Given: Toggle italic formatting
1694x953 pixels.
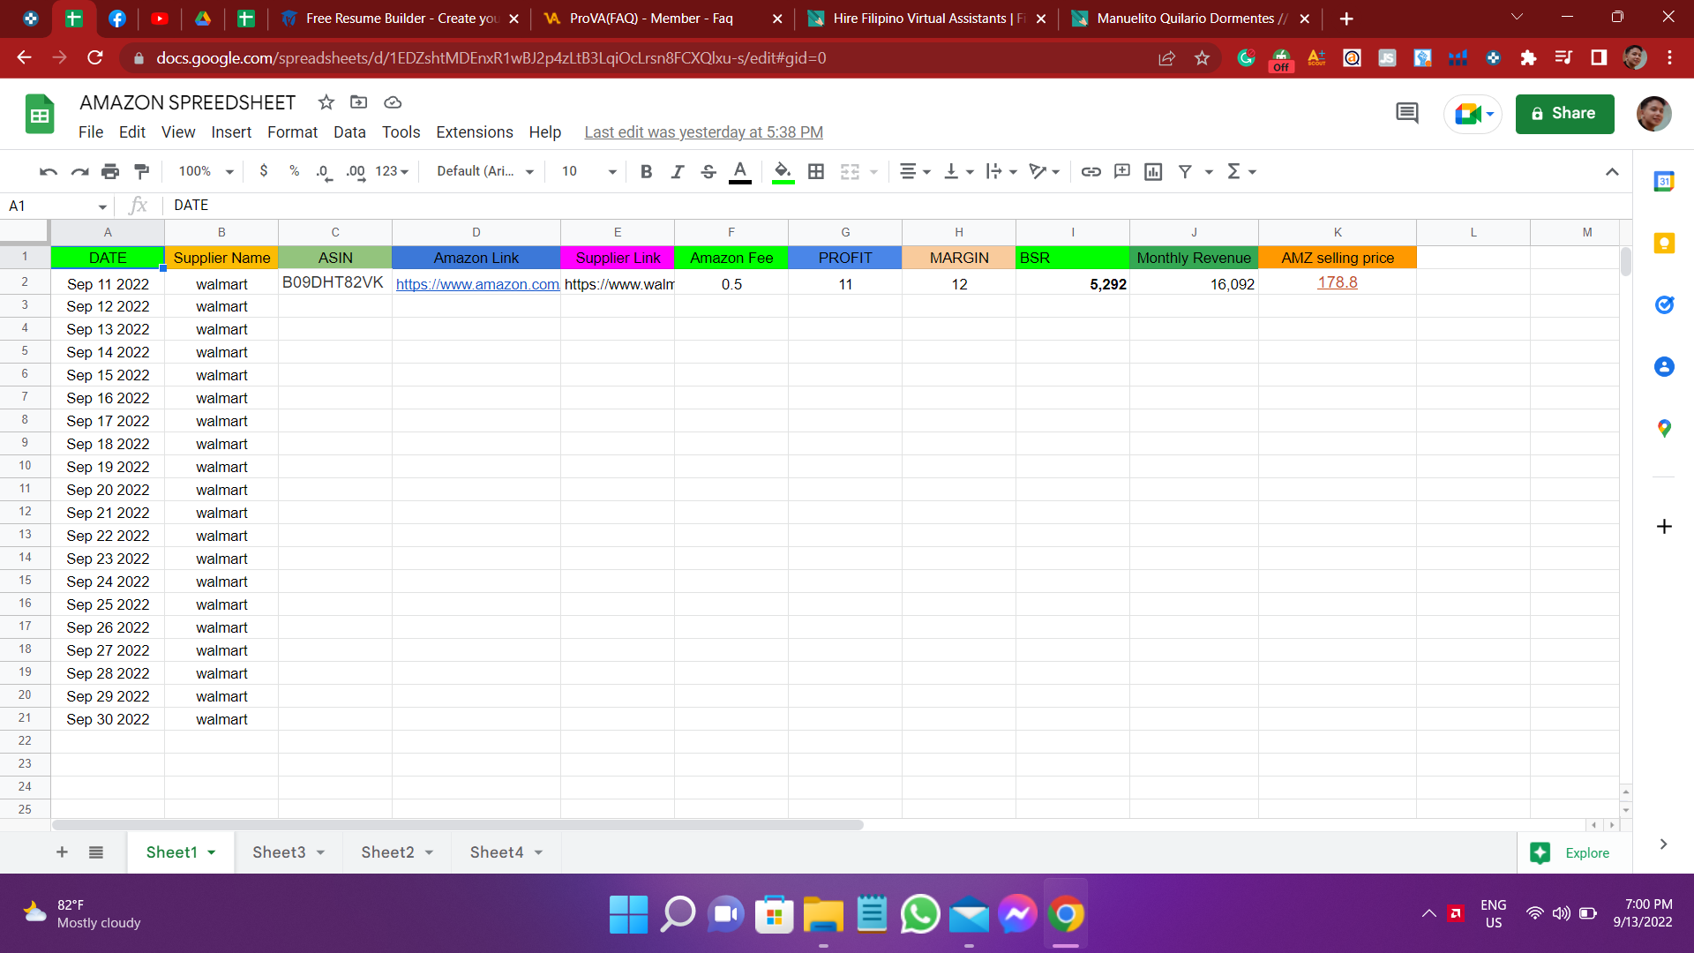Looking at the screenshot, I should coord(677,171).
